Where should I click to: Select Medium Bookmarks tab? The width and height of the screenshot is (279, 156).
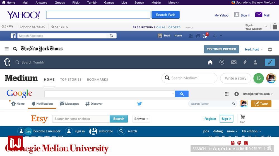[x=97, y=80]
